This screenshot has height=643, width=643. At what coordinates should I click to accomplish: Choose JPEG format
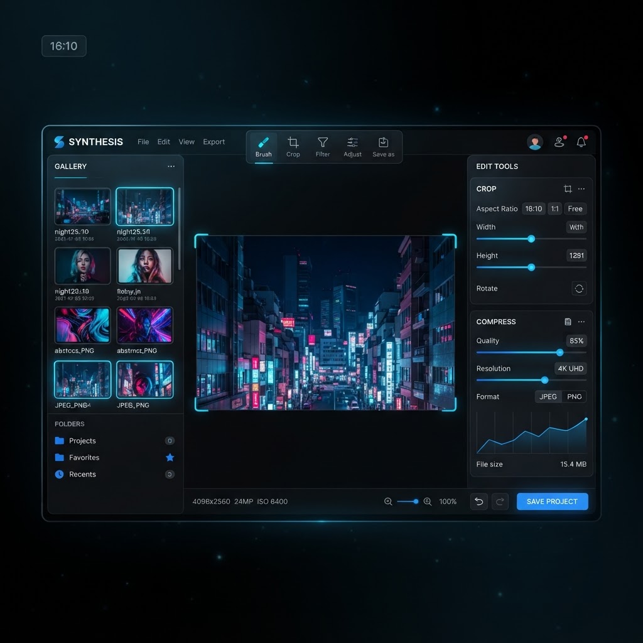pos(548,397)
